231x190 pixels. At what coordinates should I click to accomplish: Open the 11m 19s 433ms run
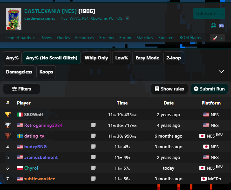click(x=122, y=115)
